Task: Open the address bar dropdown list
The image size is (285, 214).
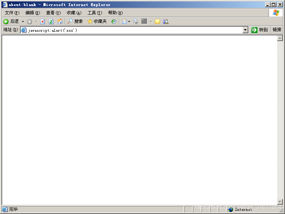Action: click(245, 30)
